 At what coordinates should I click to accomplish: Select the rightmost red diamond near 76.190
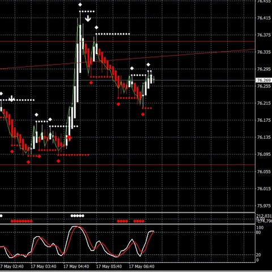(143, 114)
